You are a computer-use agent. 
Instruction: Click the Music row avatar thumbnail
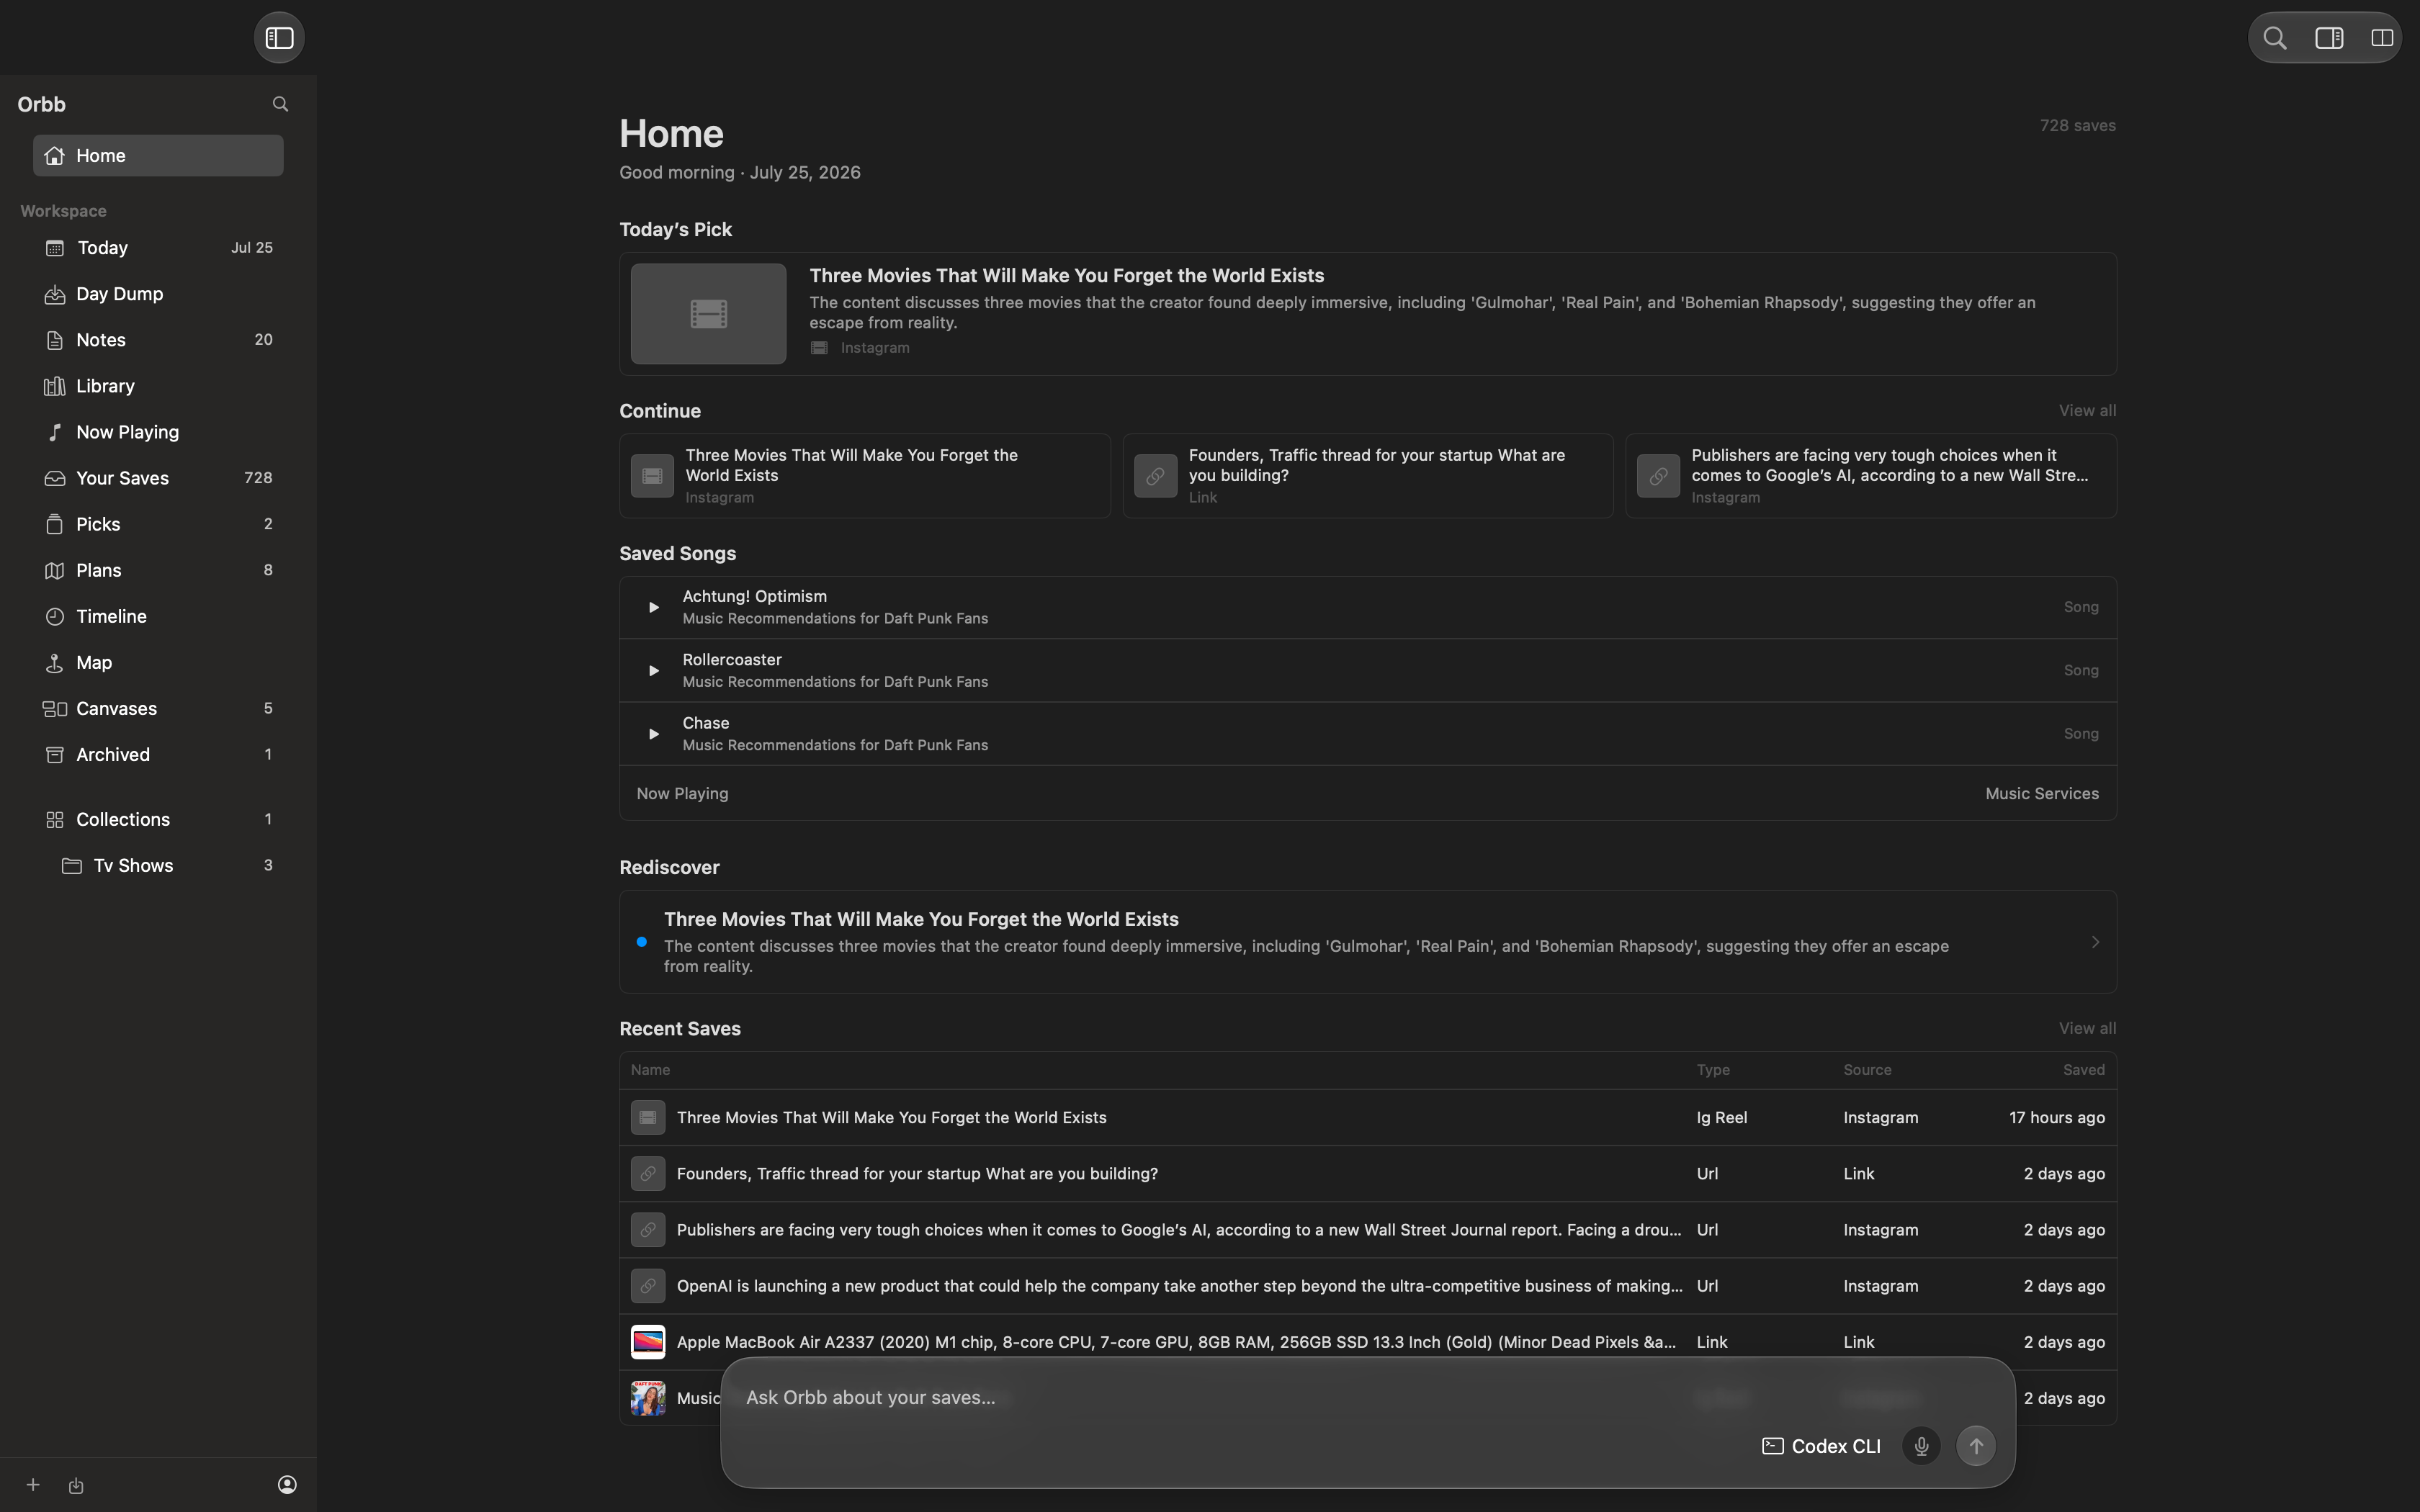(x=648, y=1398)
